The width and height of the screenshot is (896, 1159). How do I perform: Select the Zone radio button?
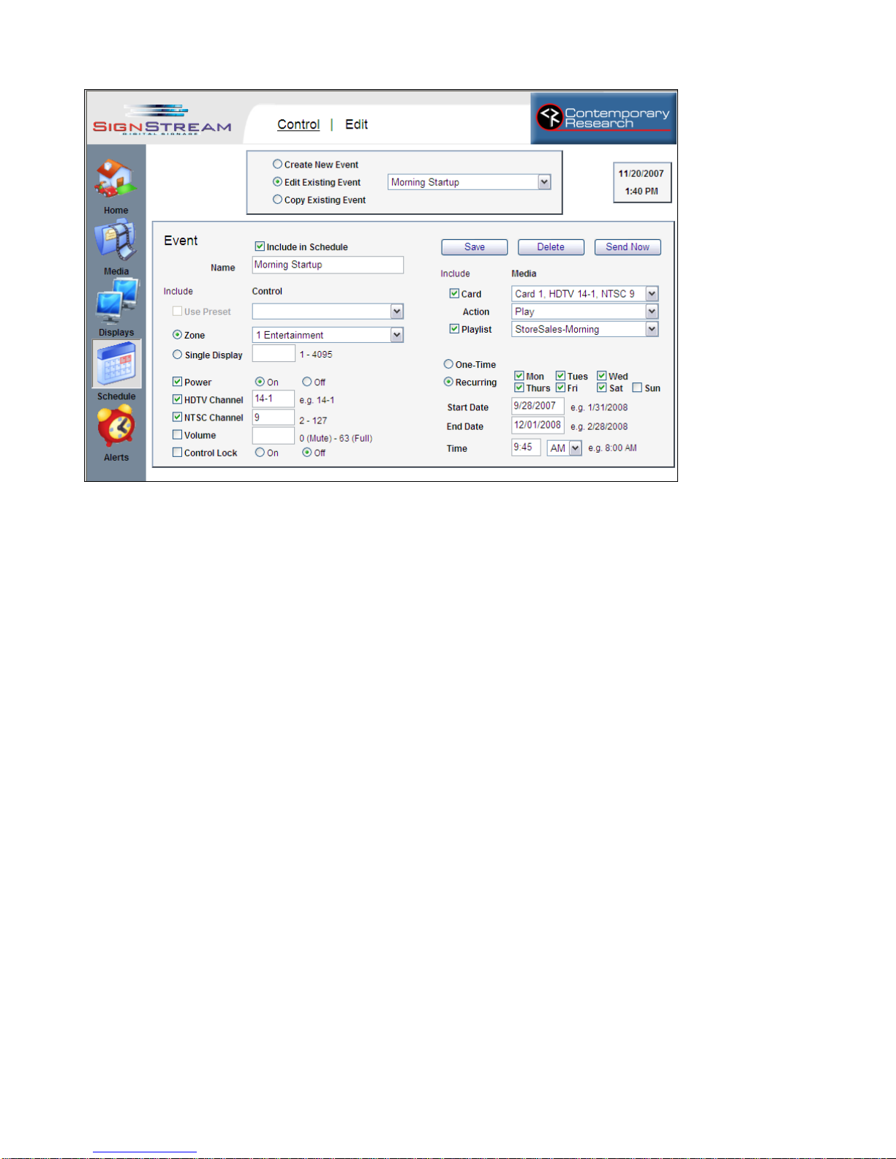(177, 335)
